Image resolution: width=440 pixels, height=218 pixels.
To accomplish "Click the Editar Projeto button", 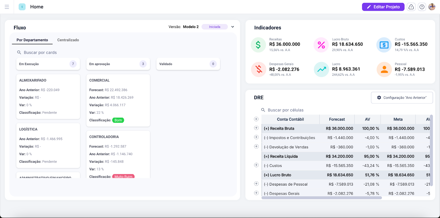I will click(383, 7).
